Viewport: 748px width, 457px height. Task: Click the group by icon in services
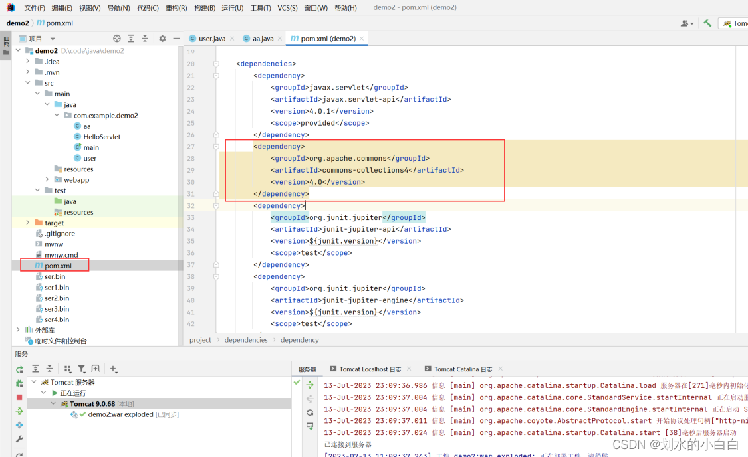coord(68,369)
